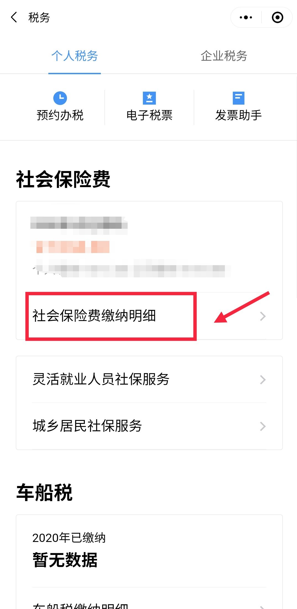
Task: Open 灵活就业人员社保服务
Action: [149, 379]
